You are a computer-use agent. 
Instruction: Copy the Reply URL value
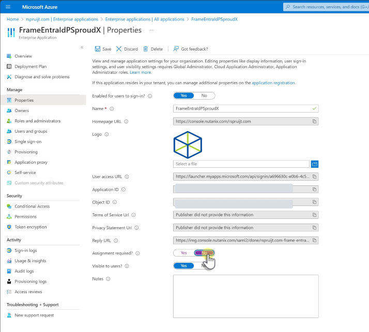click(x=314, y=240)
